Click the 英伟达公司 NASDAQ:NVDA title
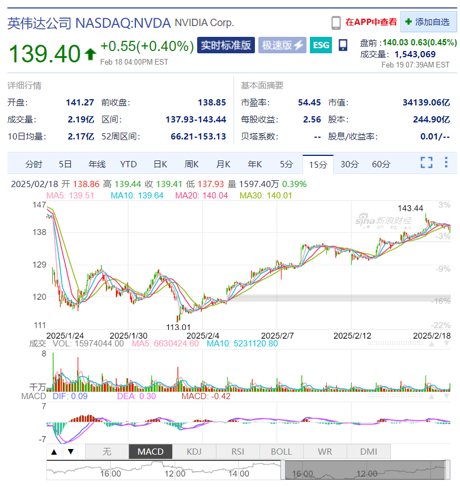The height and width of the screenshot is (487, 460). [x=89, y=23]
